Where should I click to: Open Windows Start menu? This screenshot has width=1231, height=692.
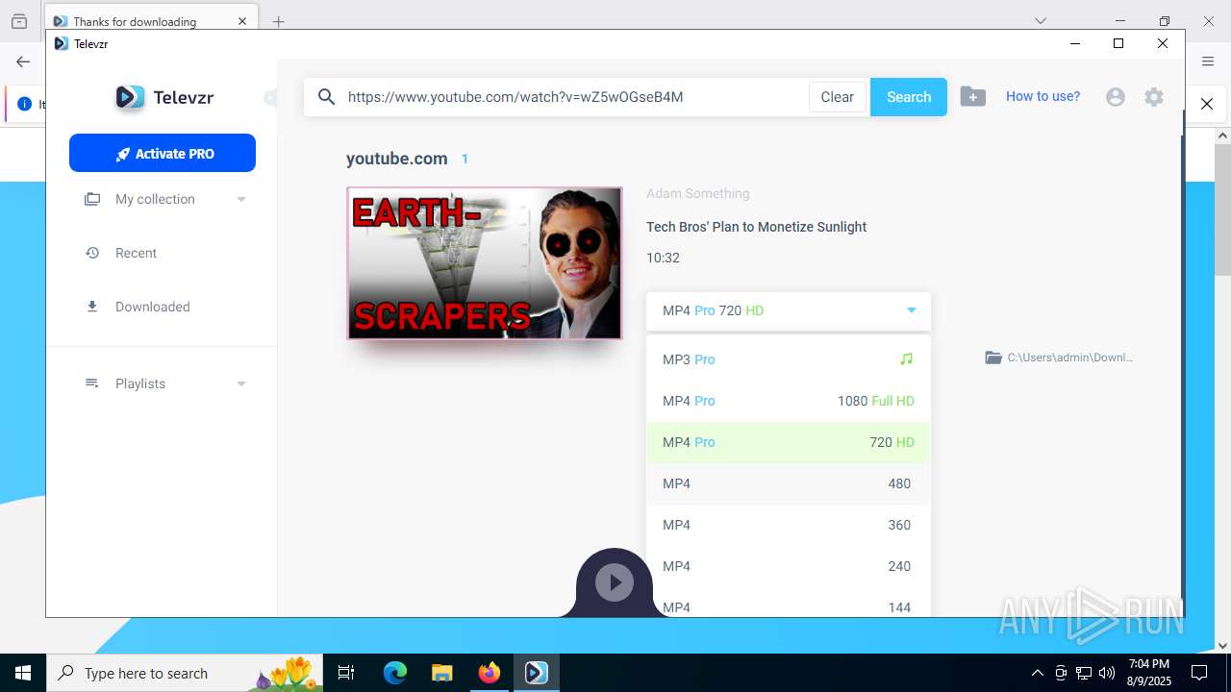23,673
